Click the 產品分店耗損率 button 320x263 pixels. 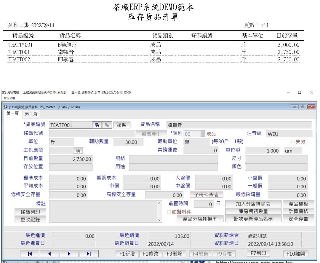[x=200, y=219]
